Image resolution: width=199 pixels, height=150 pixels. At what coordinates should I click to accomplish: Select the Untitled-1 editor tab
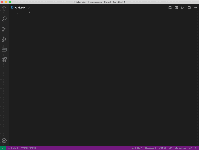click(x=21, y=7)
